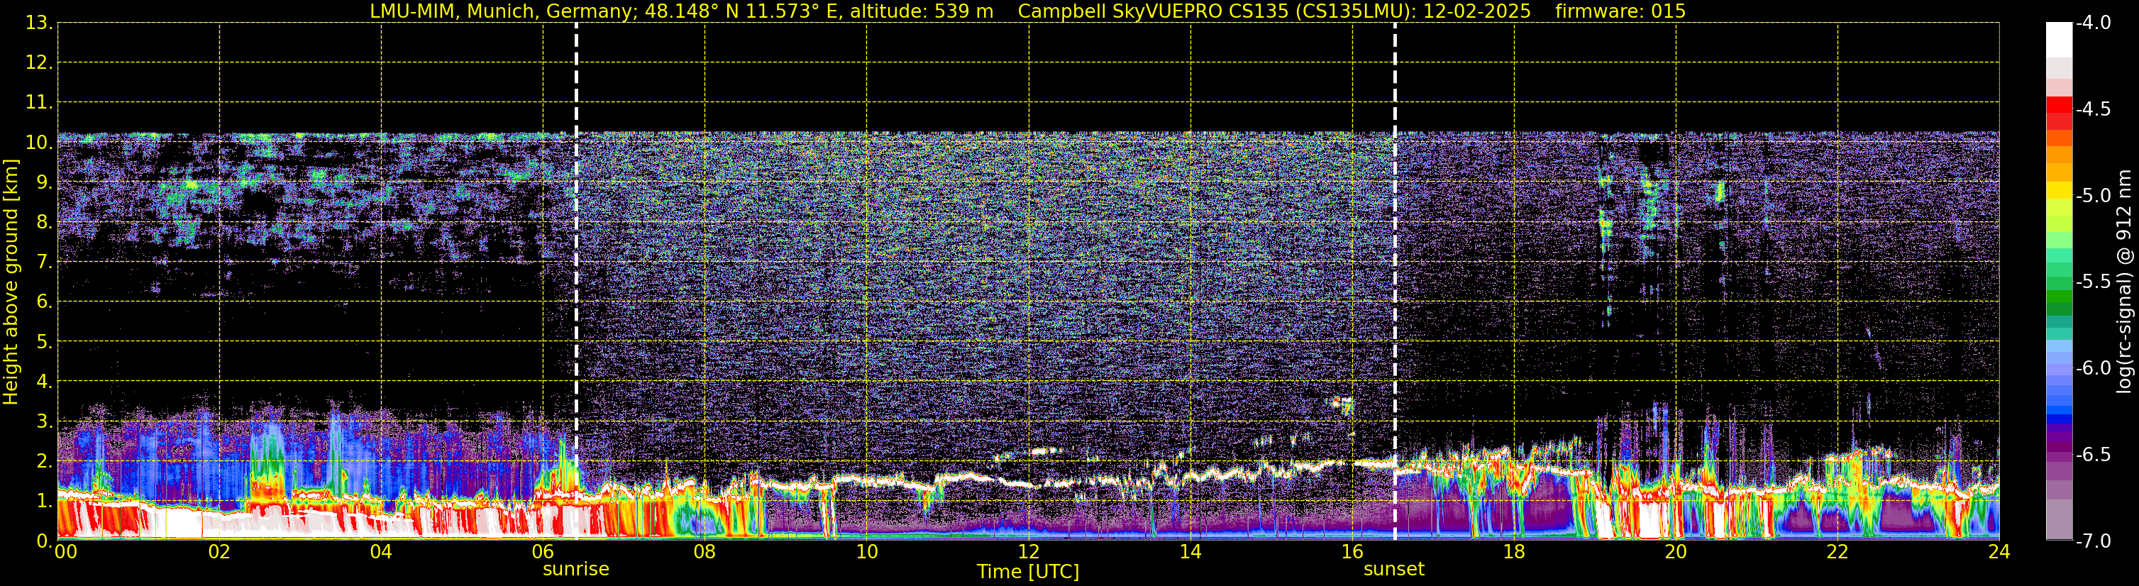The image size is (2139, 586).
Task: Click the colorbar label "-5.0"
Action: (x=2092, y=196)
